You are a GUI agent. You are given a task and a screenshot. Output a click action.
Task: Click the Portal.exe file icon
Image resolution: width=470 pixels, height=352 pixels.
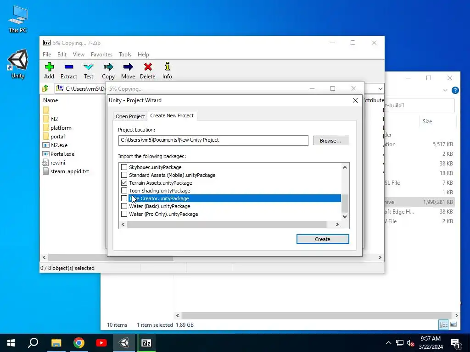(46, 154)
